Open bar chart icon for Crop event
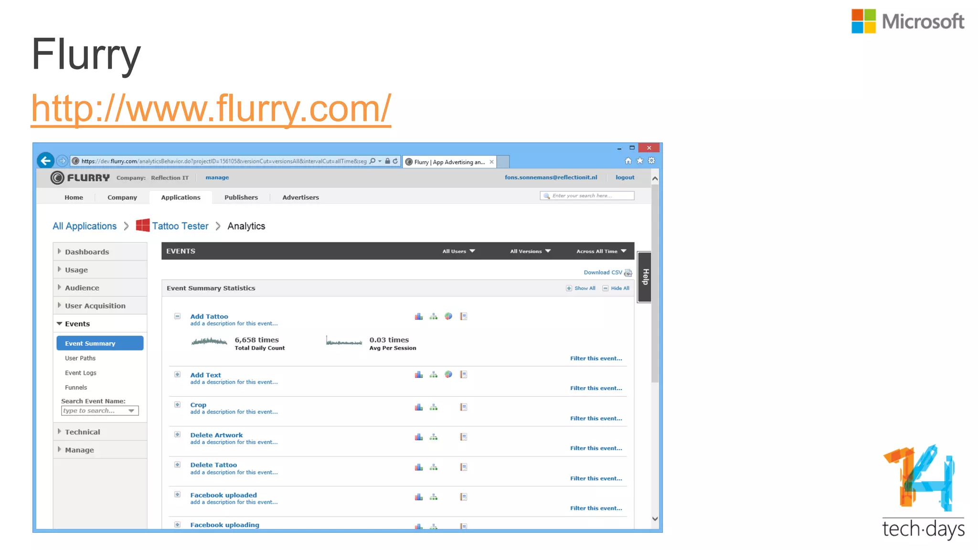 tap(419, 407)
